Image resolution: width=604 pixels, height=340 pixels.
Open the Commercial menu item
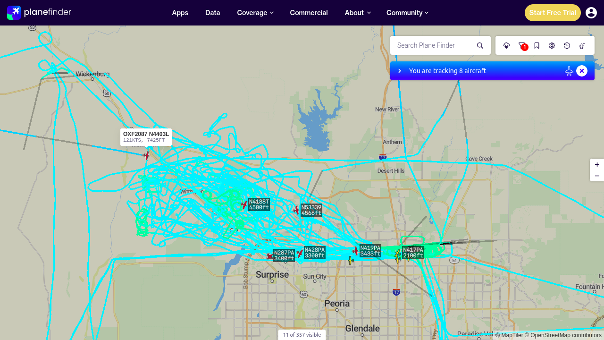(x=309, y=13)
